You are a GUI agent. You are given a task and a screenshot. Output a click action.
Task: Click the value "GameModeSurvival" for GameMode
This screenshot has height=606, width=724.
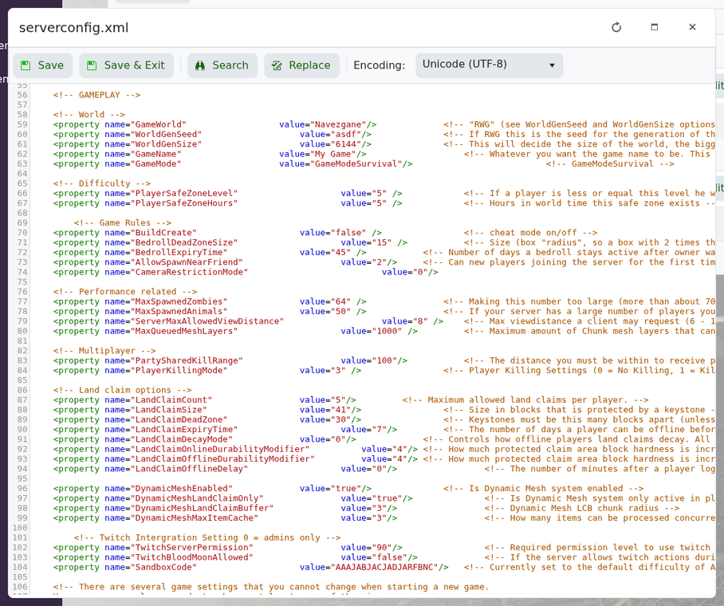click(x=356, y=164)
